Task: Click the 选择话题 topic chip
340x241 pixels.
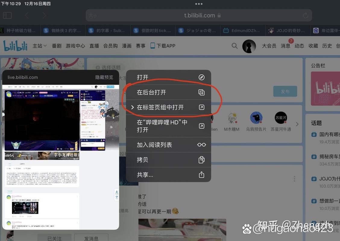Action: click(108, 67)
